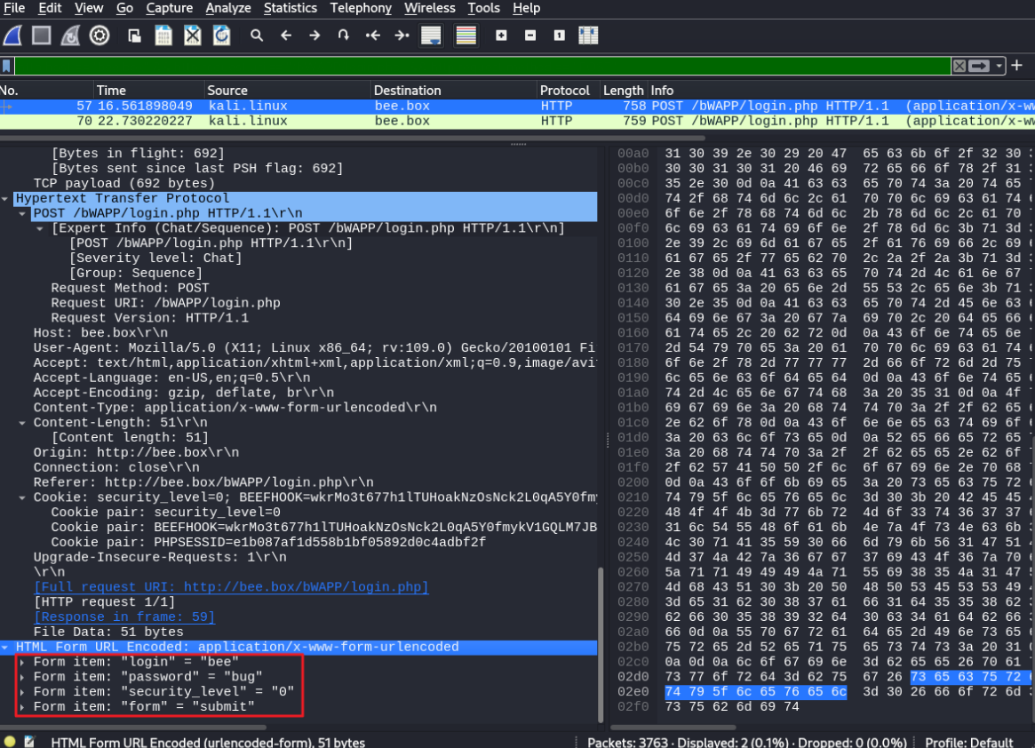This screenshot has width=1035, height=748.
Task: Go to previous packet arrow
Action: coord(286,36)
